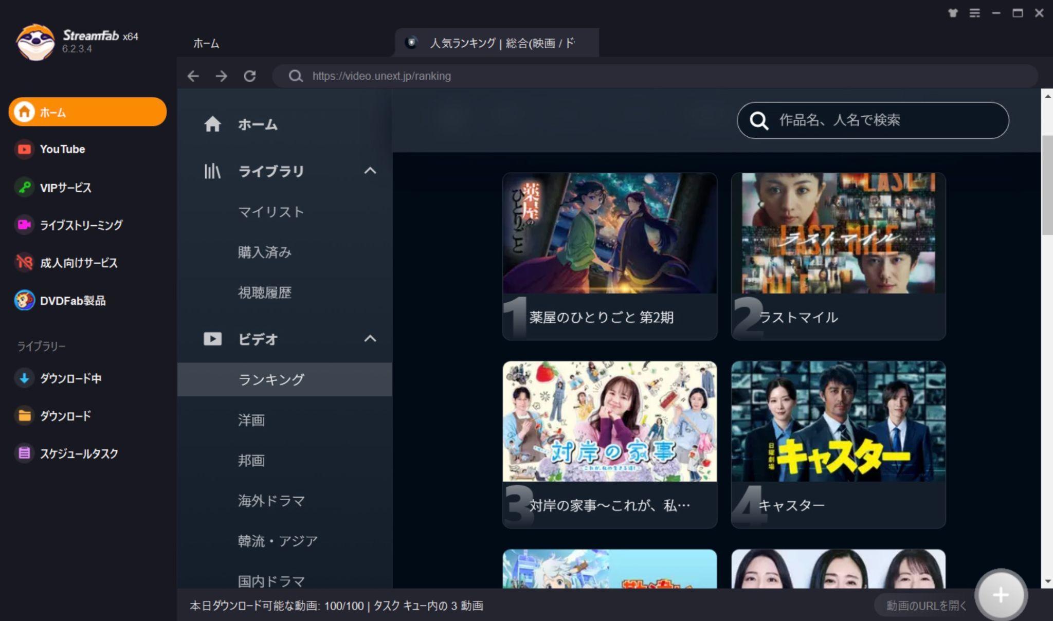Open VIPサービス key icon entry

[53, 187]
